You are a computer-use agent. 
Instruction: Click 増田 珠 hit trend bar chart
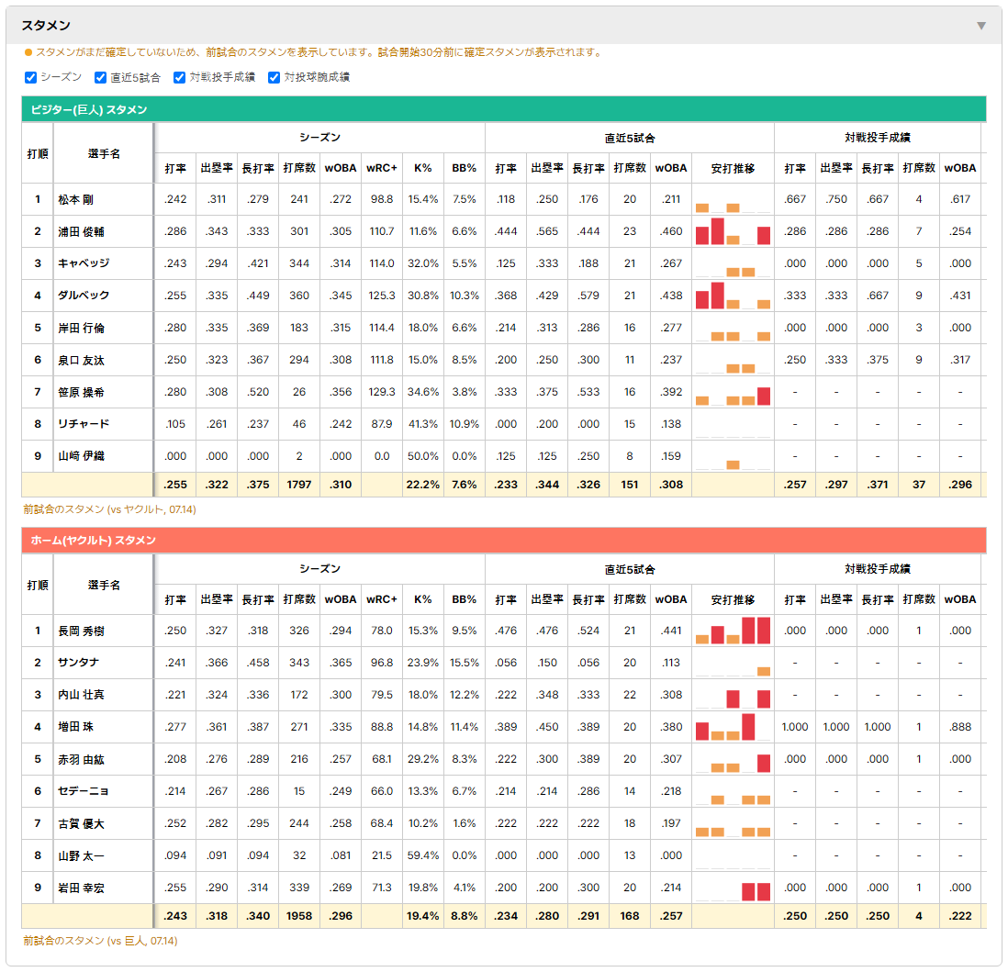[733, 727]
